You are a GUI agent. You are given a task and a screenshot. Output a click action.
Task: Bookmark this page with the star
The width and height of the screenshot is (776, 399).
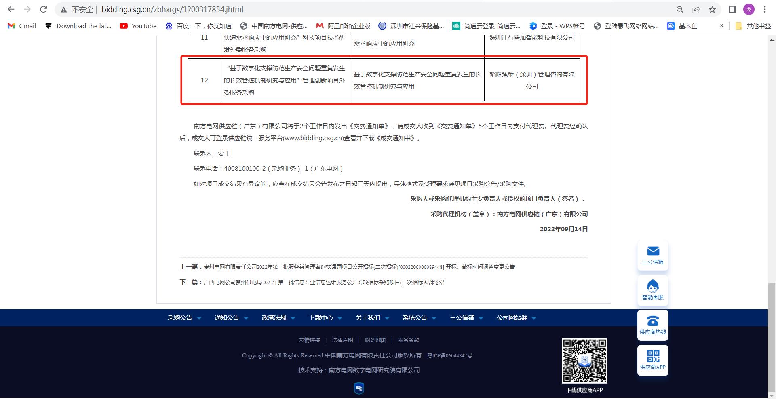712,9
